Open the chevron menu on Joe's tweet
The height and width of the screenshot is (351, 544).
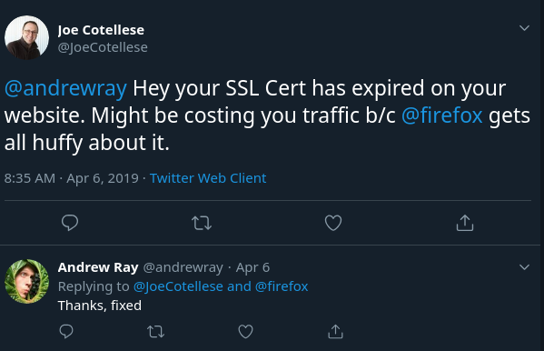tap(524, 28)
